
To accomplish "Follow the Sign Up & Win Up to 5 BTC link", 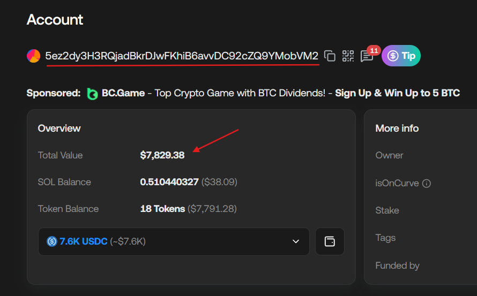I will coord(397,93).
